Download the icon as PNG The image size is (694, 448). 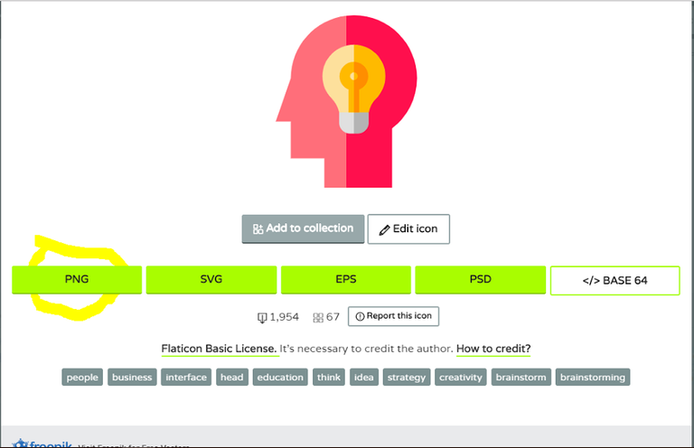point(77,279)
